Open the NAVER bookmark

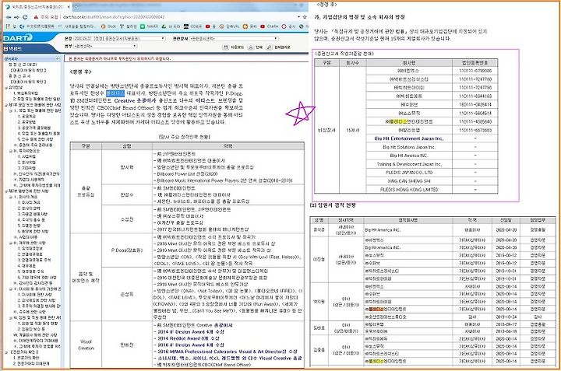[149, 26]
